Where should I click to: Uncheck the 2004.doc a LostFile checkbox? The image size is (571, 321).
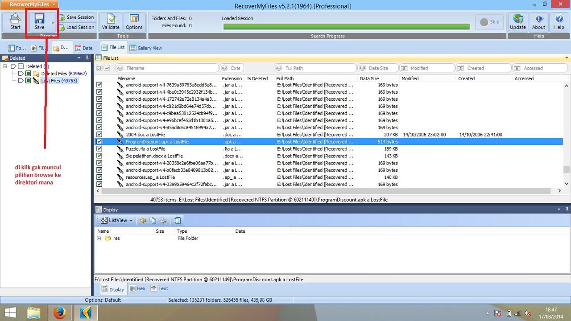pos(99,134)
